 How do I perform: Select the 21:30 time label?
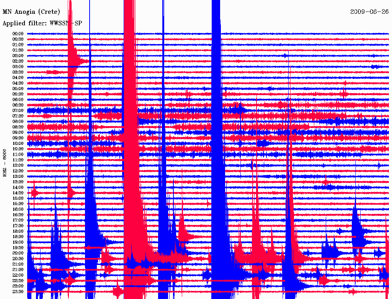(18, 270)
